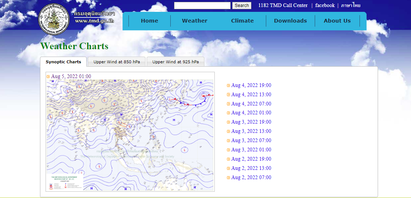Image resolution: width=411 pixels, height=198 pixels.
Task: Open the About Us menu
Action: (x=337, y=21)
